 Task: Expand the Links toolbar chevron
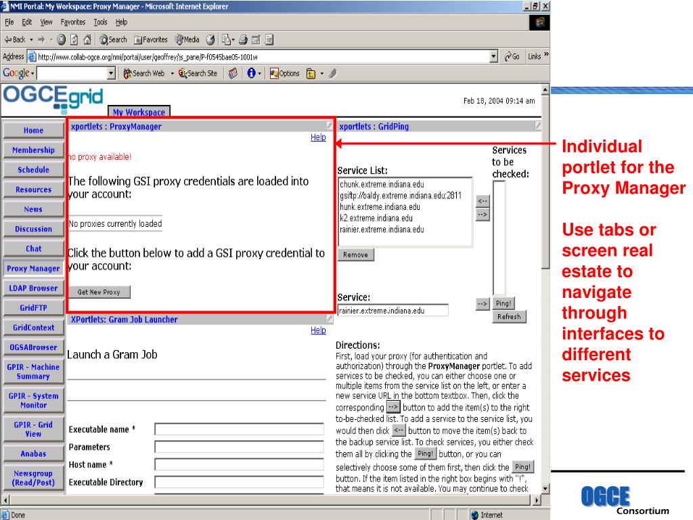coord(546,55)
